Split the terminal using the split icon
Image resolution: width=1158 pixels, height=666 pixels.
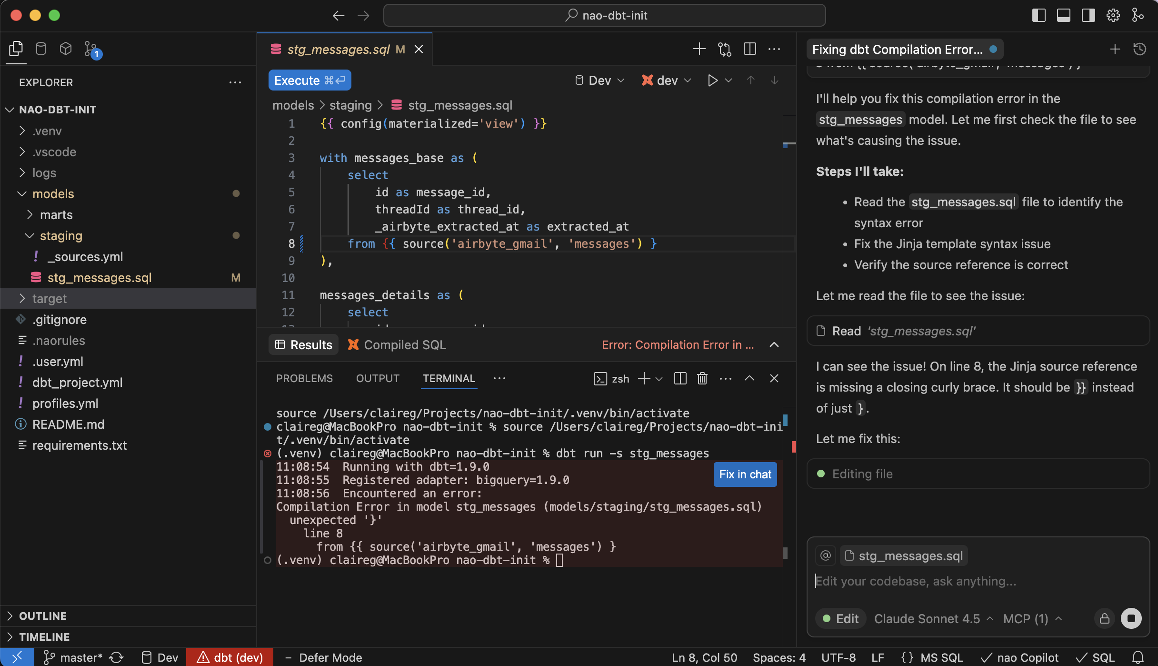[680, 378]
